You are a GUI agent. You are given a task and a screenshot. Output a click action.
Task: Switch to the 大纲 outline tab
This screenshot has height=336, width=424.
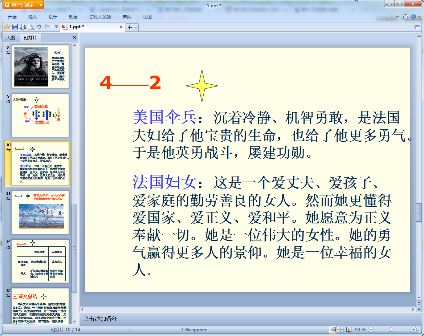[11, 38]
